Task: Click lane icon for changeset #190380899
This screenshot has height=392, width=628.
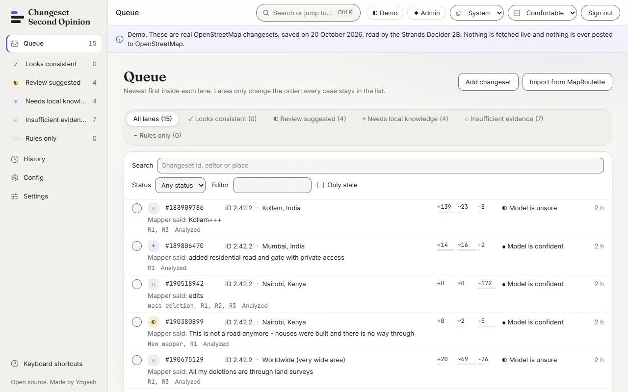Action: pos(154,322)
